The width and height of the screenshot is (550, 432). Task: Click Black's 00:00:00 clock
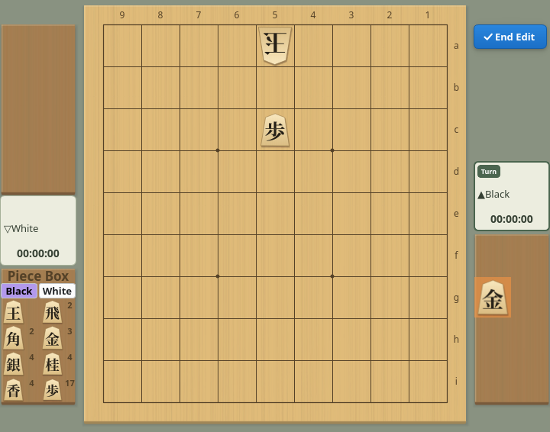(x=511, y=219)
